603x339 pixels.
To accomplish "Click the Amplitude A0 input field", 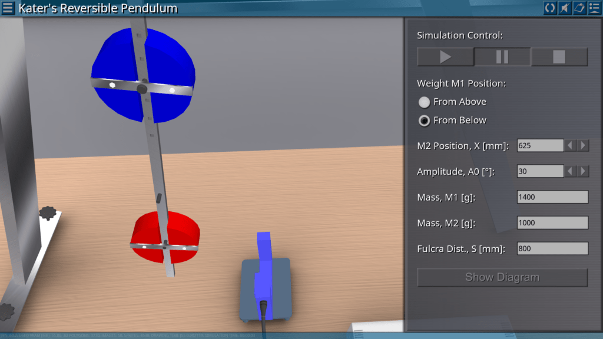I will [540, 171].
